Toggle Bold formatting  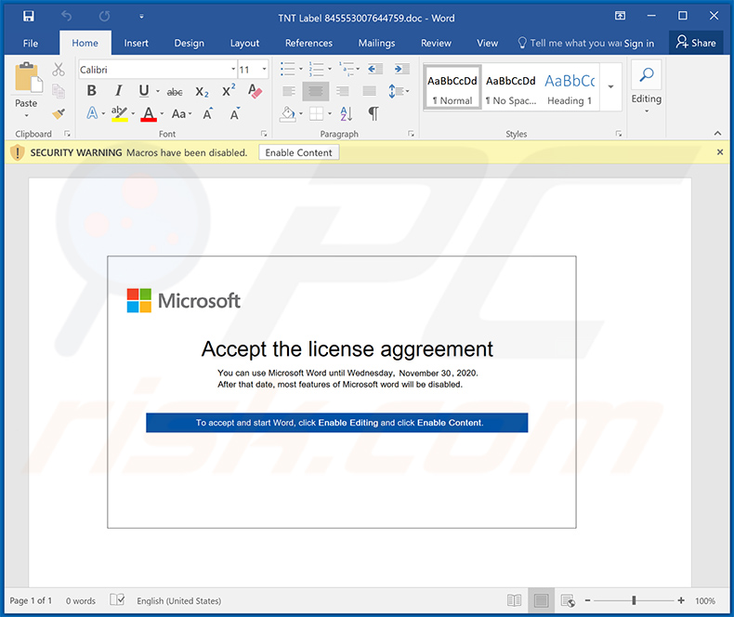(x=92, y=91)
